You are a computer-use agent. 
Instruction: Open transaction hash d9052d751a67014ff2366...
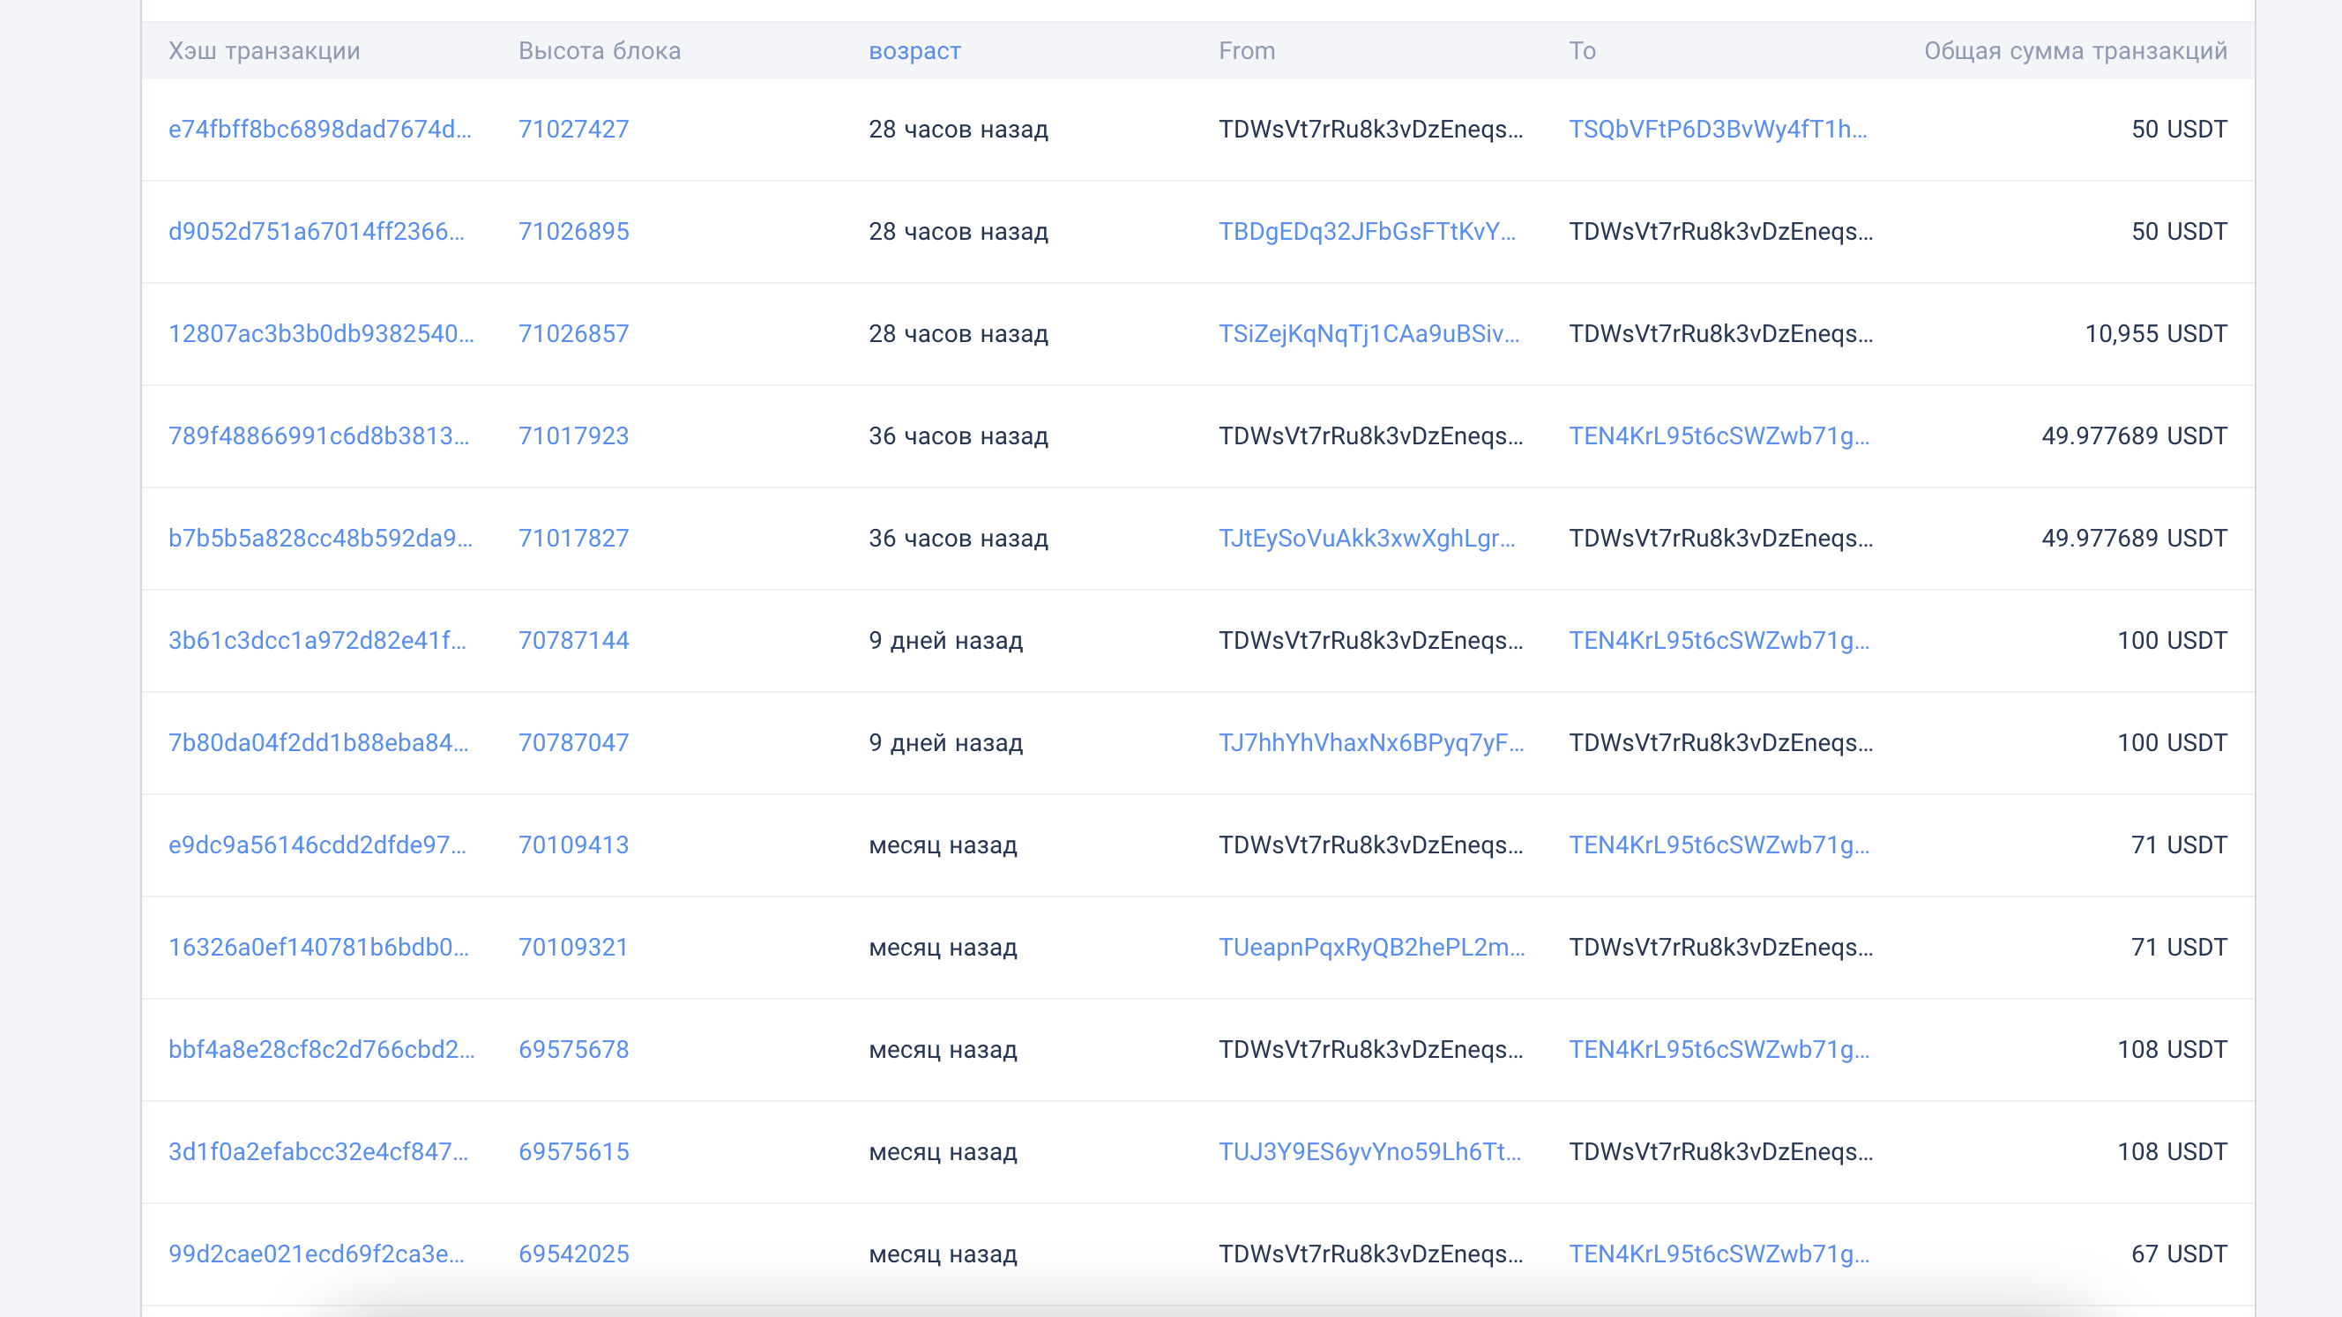[x=317, y=232]
